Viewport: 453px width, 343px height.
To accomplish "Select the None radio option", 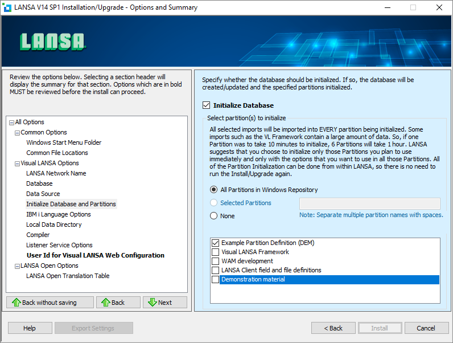I will pyautogui.click(x=213, y=216).
